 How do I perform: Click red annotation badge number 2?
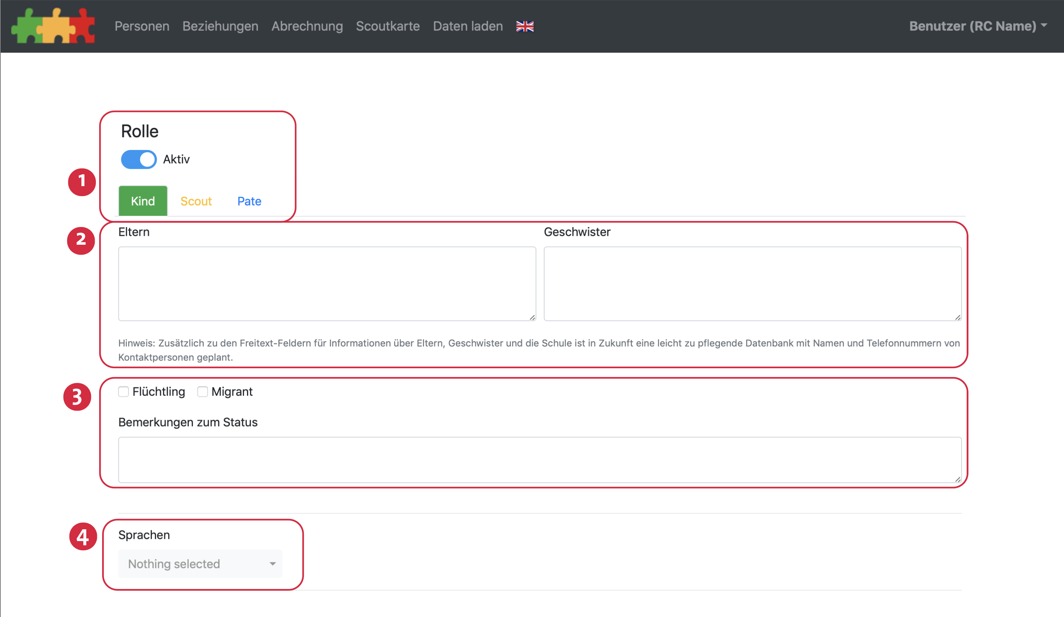pos(81,240)
